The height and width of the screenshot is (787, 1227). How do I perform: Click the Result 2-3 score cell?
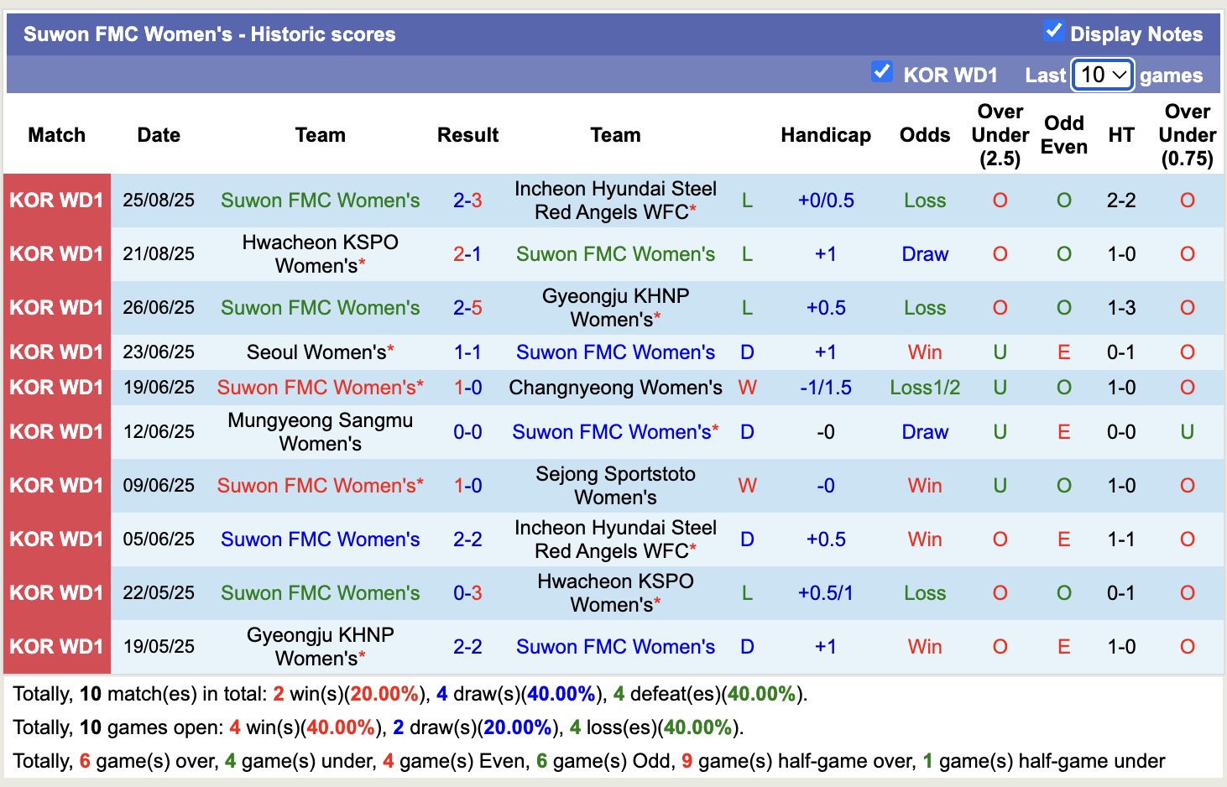tap(467, 201)
